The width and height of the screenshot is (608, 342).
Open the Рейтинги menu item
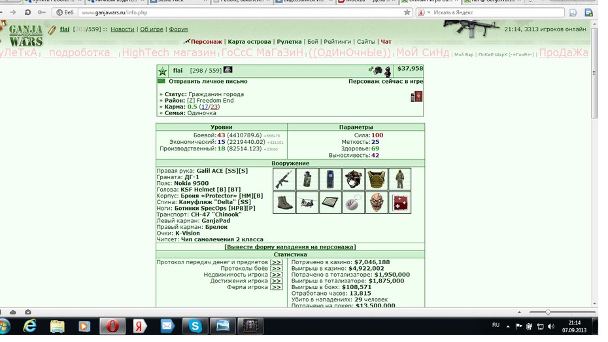337,41
